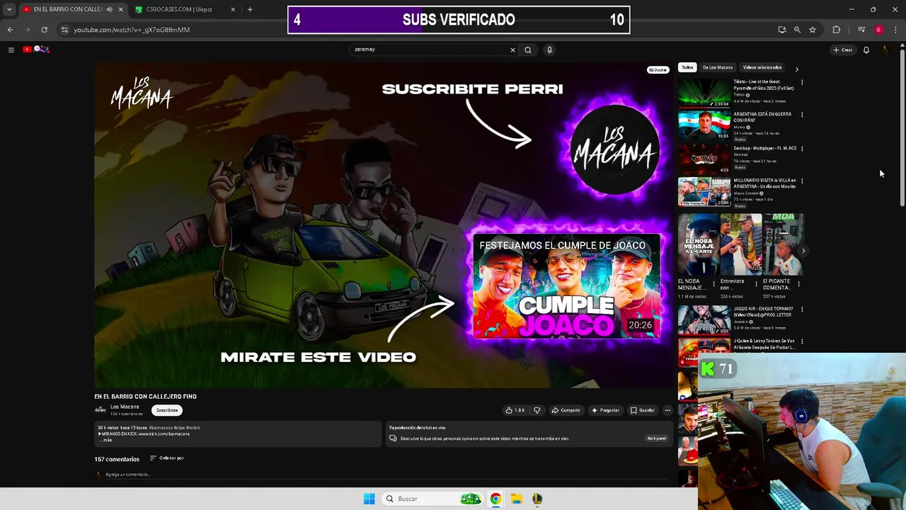The height and width of the screenshot is (510, 906).
Task: Open the tab search dropdown
Action: tap(9, 9)
